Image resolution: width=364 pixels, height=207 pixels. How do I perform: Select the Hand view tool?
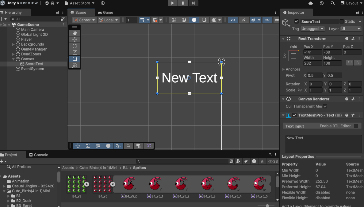pos(75,33)
